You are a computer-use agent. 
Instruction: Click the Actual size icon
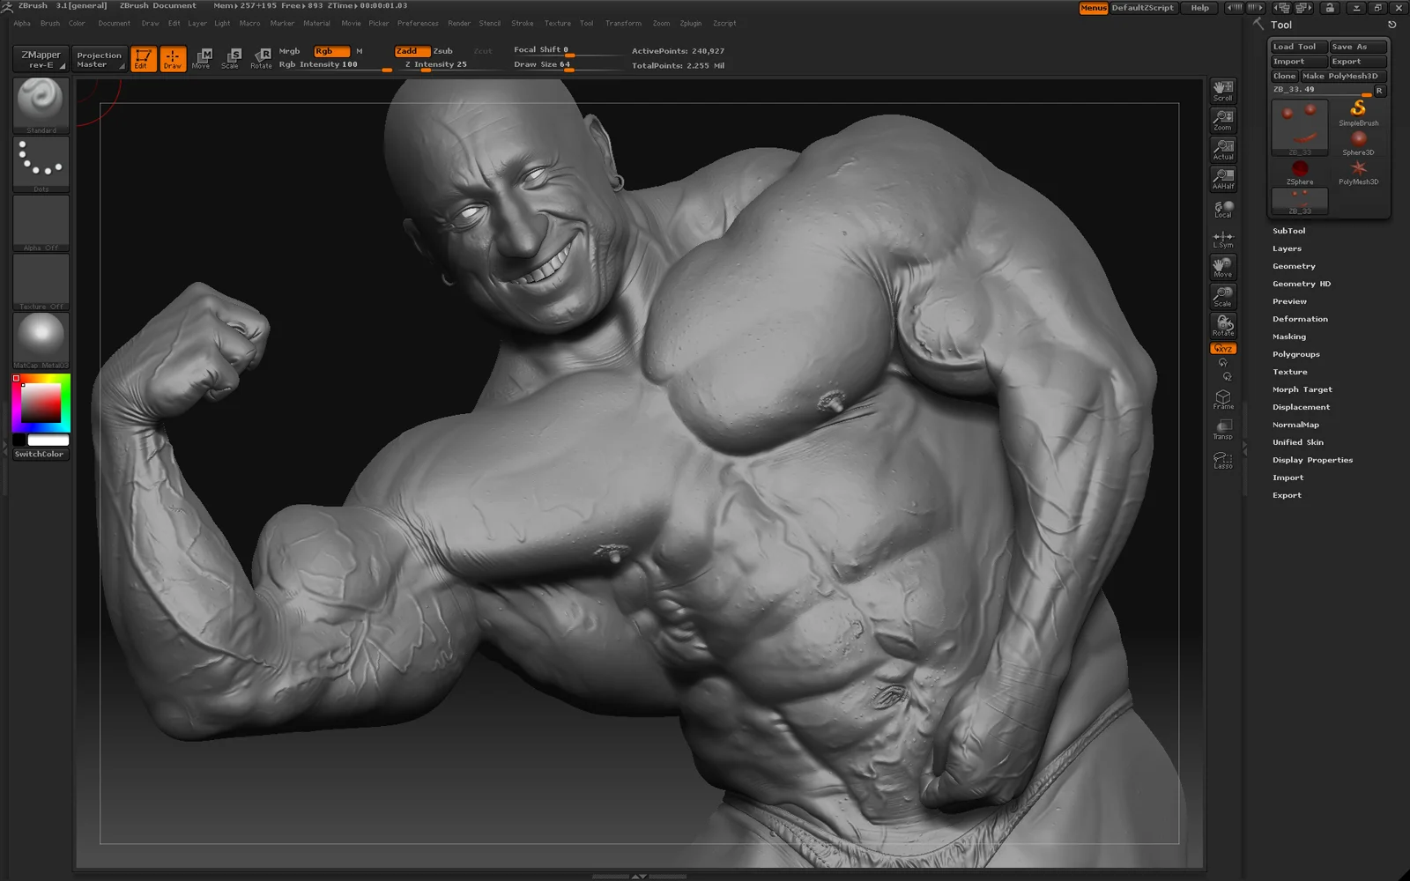tap(1223, 149)
